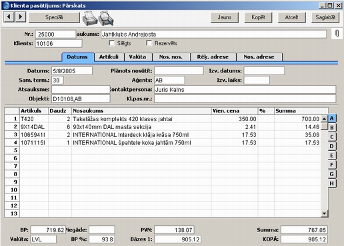Click the window title bar app icon
The image size is (344, 246).
7,5
